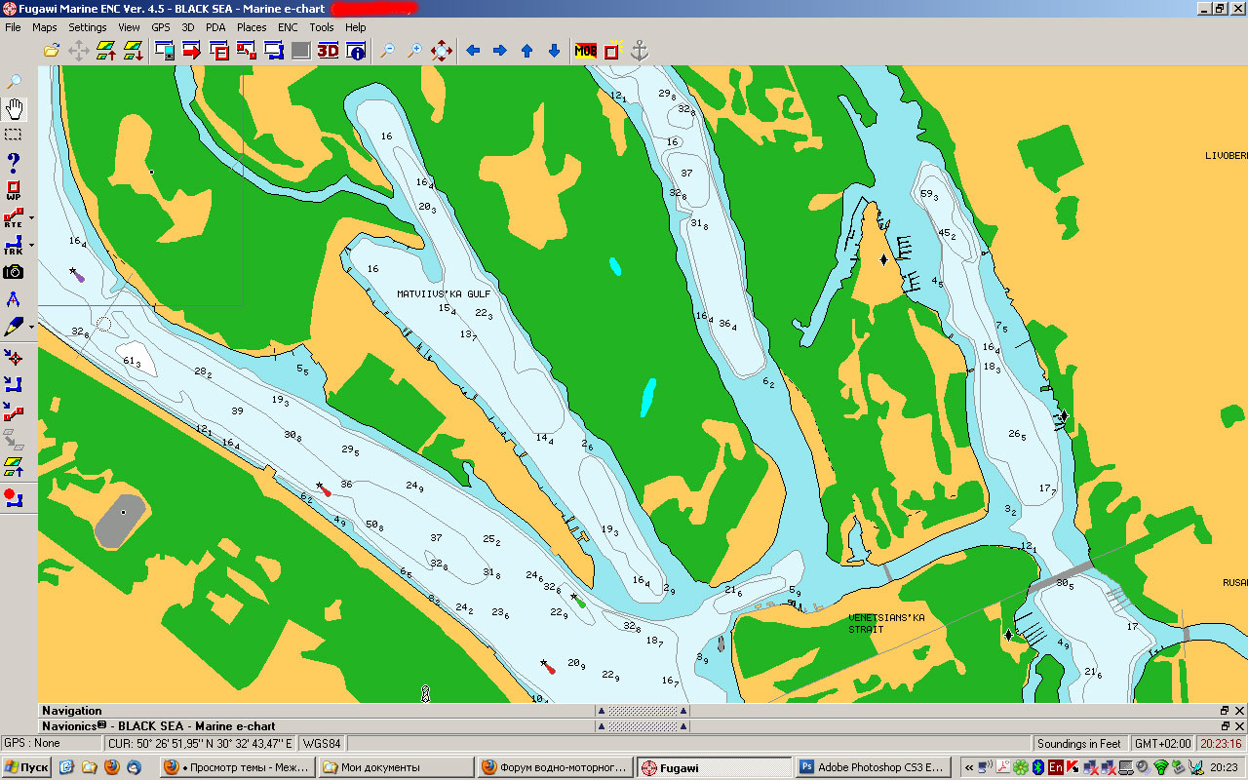Click the Navionics panel resize grip handle

pyautogui.click(x=641, y=726)
